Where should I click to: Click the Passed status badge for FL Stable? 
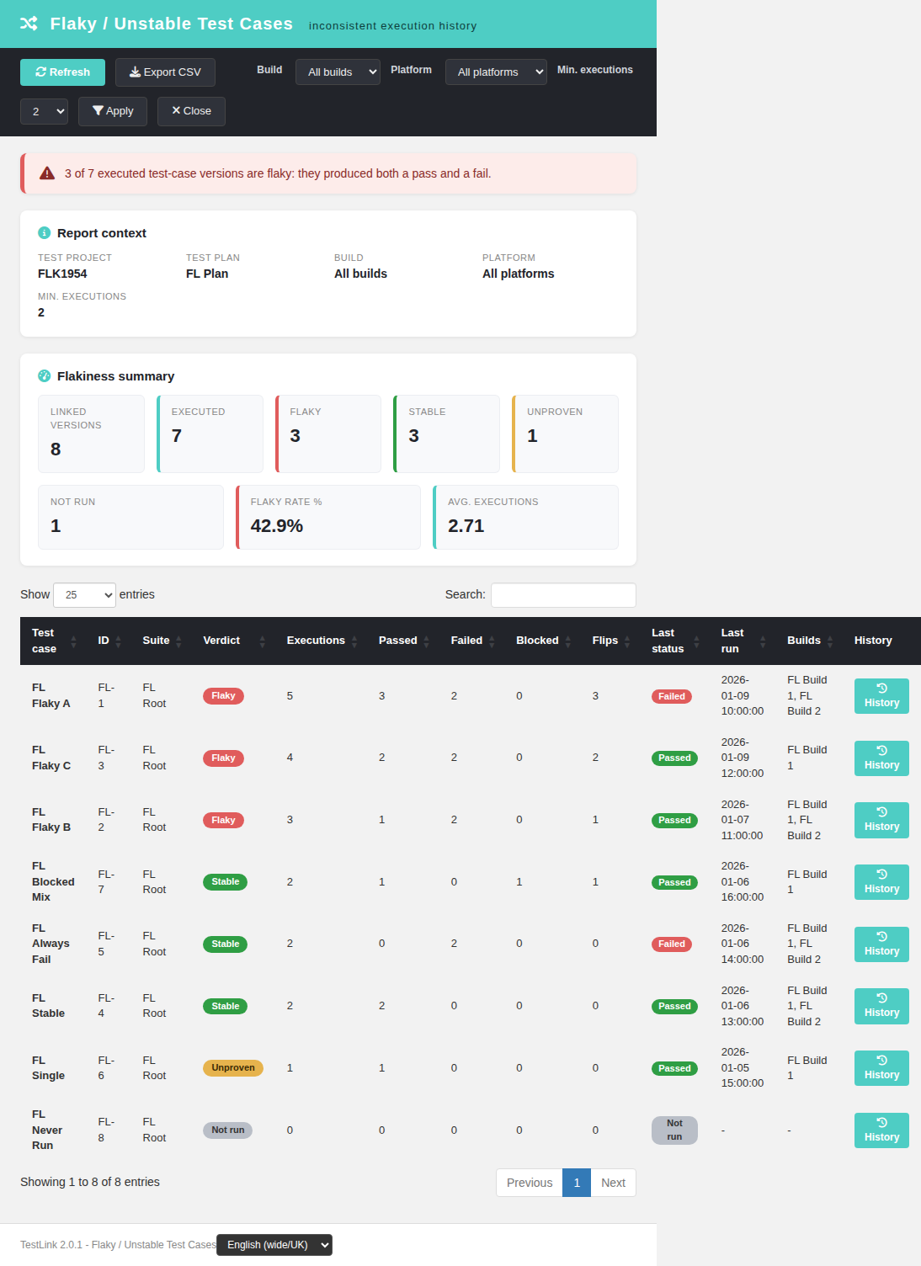coord(674,1007)
